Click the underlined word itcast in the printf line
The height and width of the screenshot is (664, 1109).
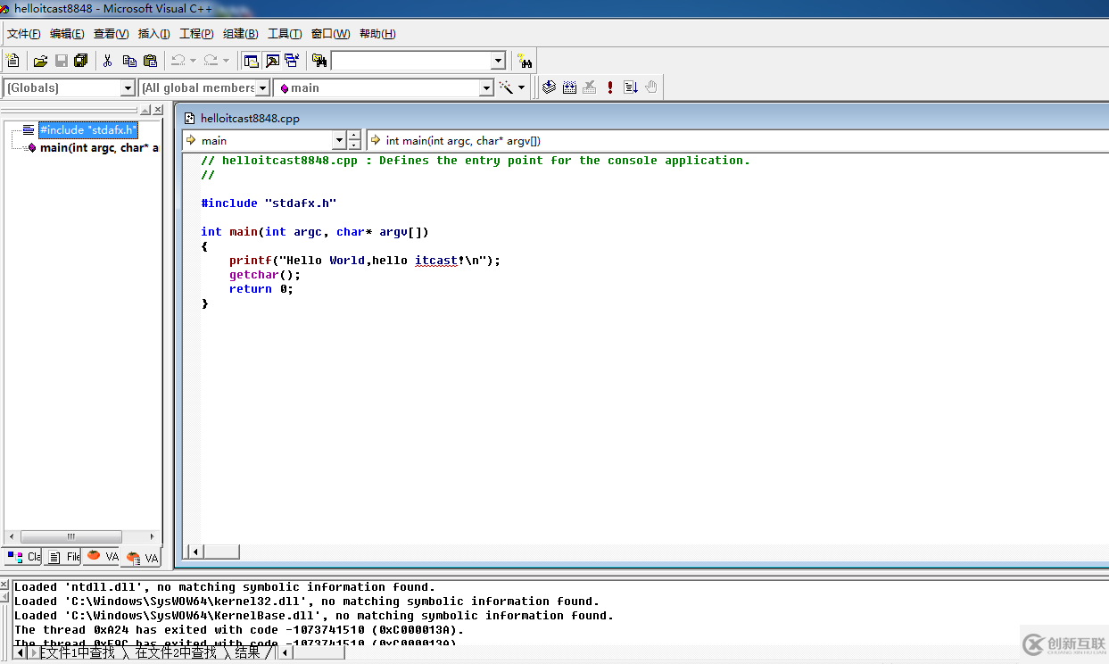[x=436, y=261]
